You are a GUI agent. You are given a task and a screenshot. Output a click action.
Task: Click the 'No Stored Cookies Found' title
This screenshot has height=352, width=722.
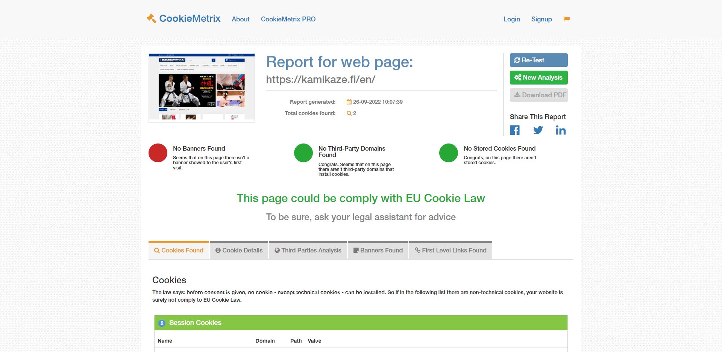click(499, 148)
